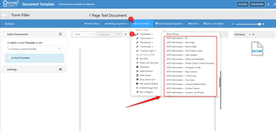Click the back arrow beside Form Filler

point(5,15)
